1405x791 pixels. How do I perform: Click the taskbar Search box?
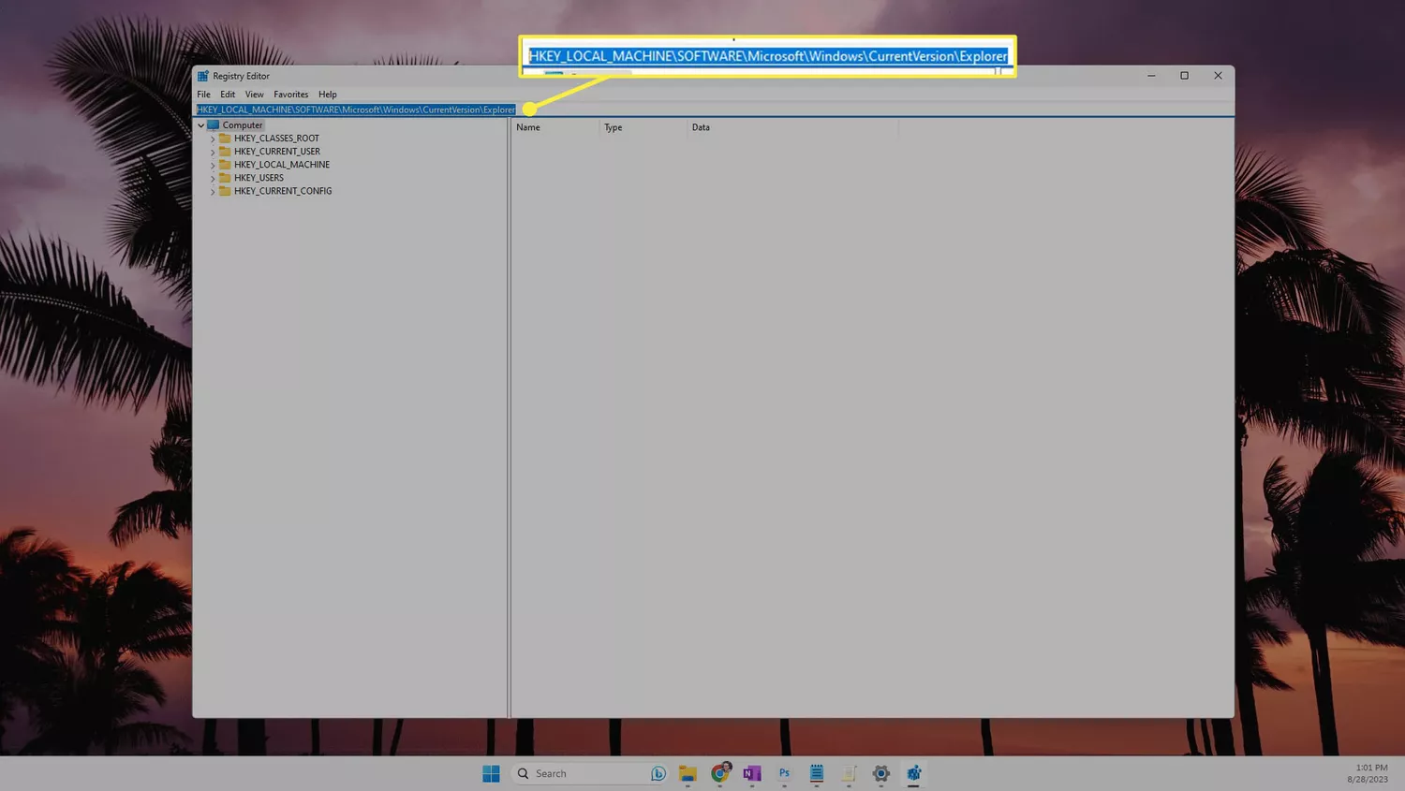click(x=589, y=773)
